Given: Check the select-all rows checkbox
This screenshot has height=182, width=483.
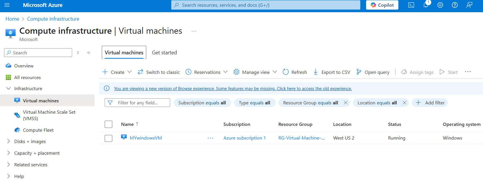Looking at the screenshot, I should pyautogui.click(x=108, y=124).
